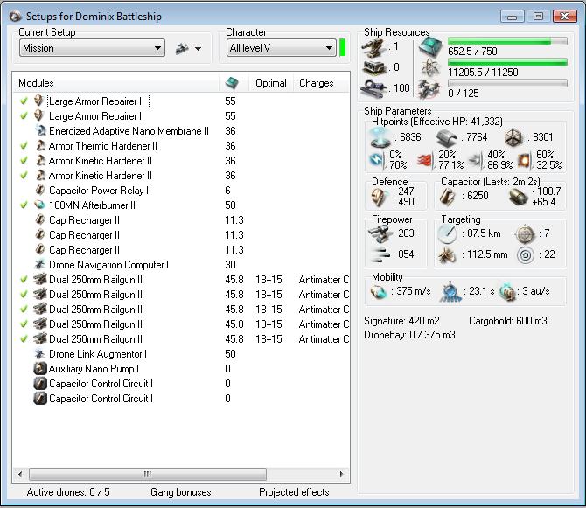Click the hull hitpoints icon showing 8301

tap(513, 138)
